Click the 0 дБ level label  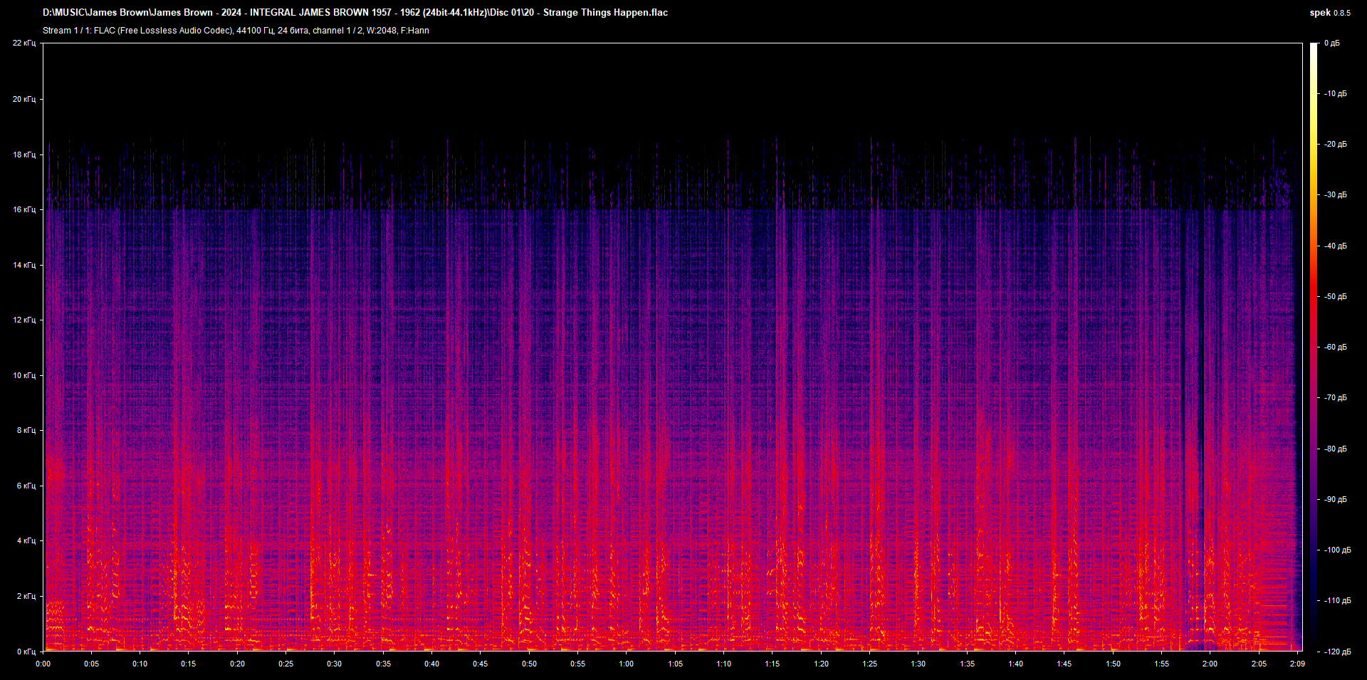click(x=1331, y=43)
